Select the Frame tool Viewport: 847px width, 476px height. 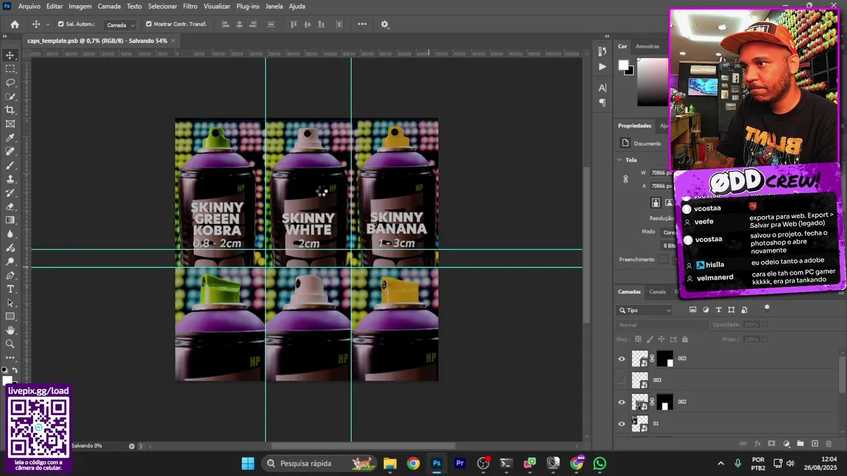point(10,124)
